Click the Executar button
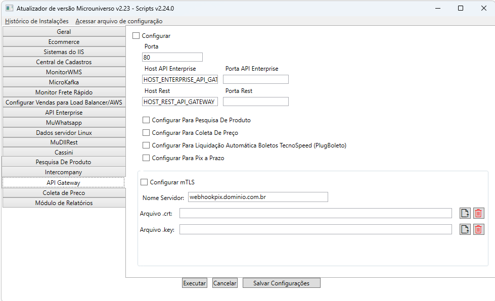 (x=195, y=283)
